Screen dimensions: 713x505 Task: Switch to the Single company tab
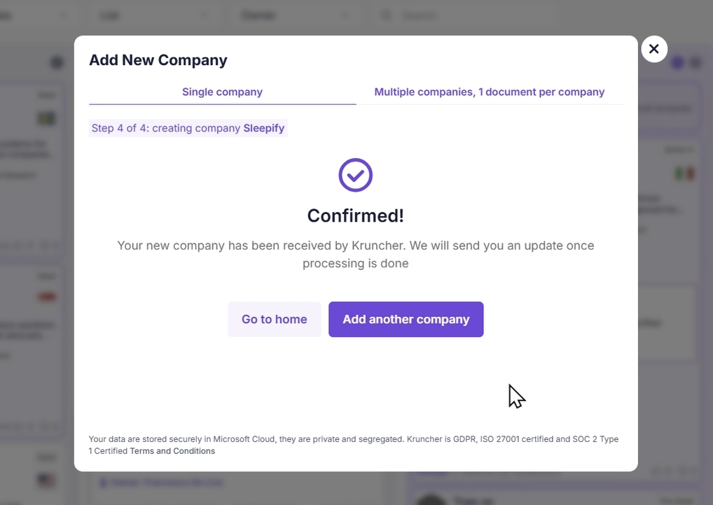[222, 92]
